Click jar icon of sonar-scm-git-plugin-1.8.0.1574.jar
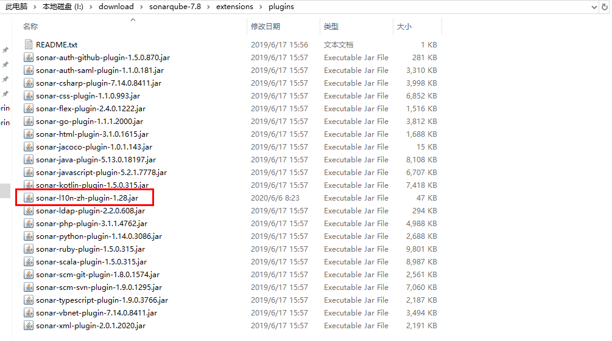The height and width of the screenshot is (341, 612). click(x=29, y=274)
